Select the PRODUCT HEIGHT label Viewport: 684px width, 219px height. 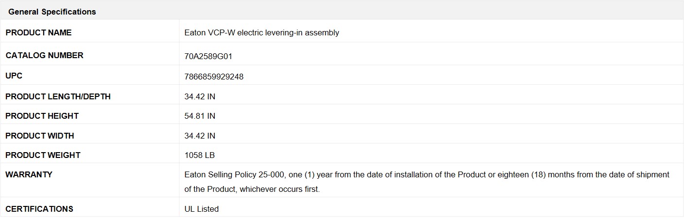(x=42, y=116)
